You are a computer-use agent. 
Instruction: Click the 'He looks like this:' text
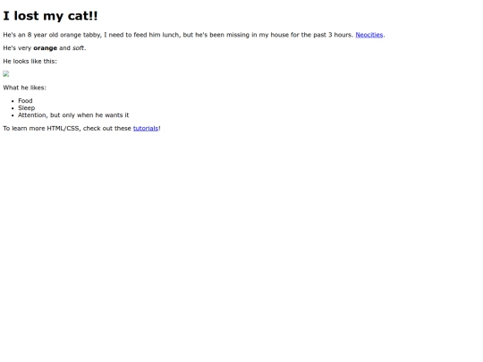(30, 62)
